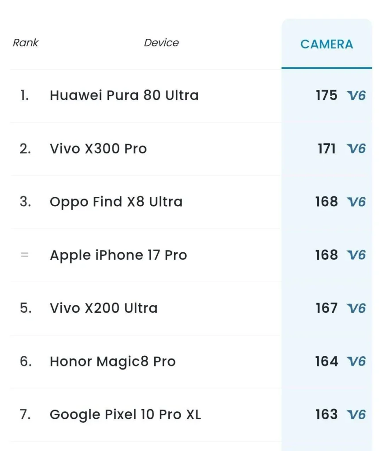
Task: Open the Vivo X300 Pro link
Action: click(x=98, y=149)
